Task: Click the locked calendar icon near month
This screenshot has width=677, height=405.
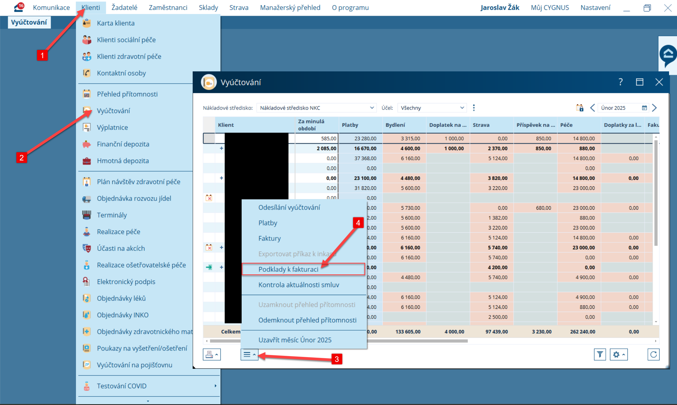Action: click(579, 108)
